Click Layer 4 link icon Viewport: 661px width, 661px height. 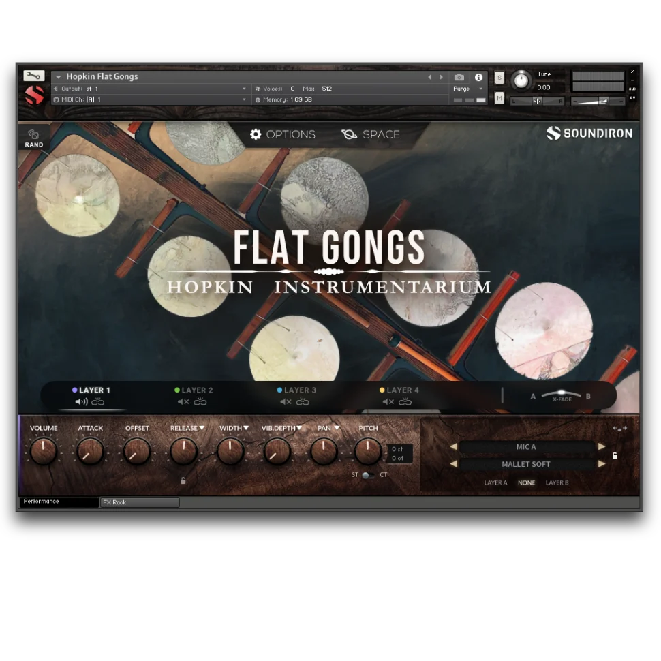(405, 402)
